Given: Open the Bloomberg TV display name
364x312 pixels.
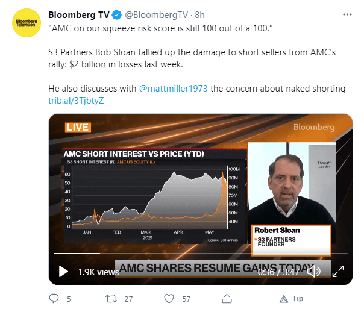Looking at the screenshot, I should [79, 15].
